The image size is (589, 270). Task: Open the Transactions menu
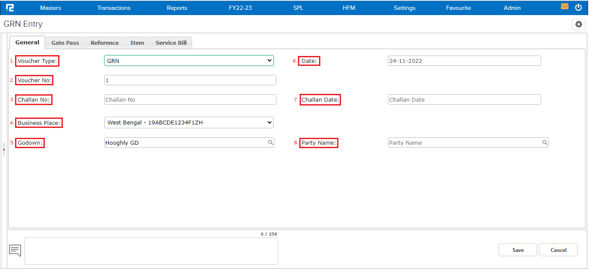pyautogui.click(x=114, y=8)
